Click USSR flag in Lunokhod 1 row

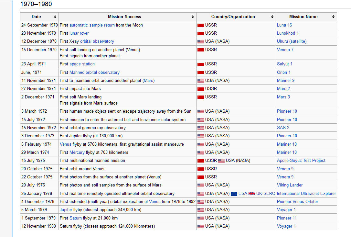(x=201, y=33)
